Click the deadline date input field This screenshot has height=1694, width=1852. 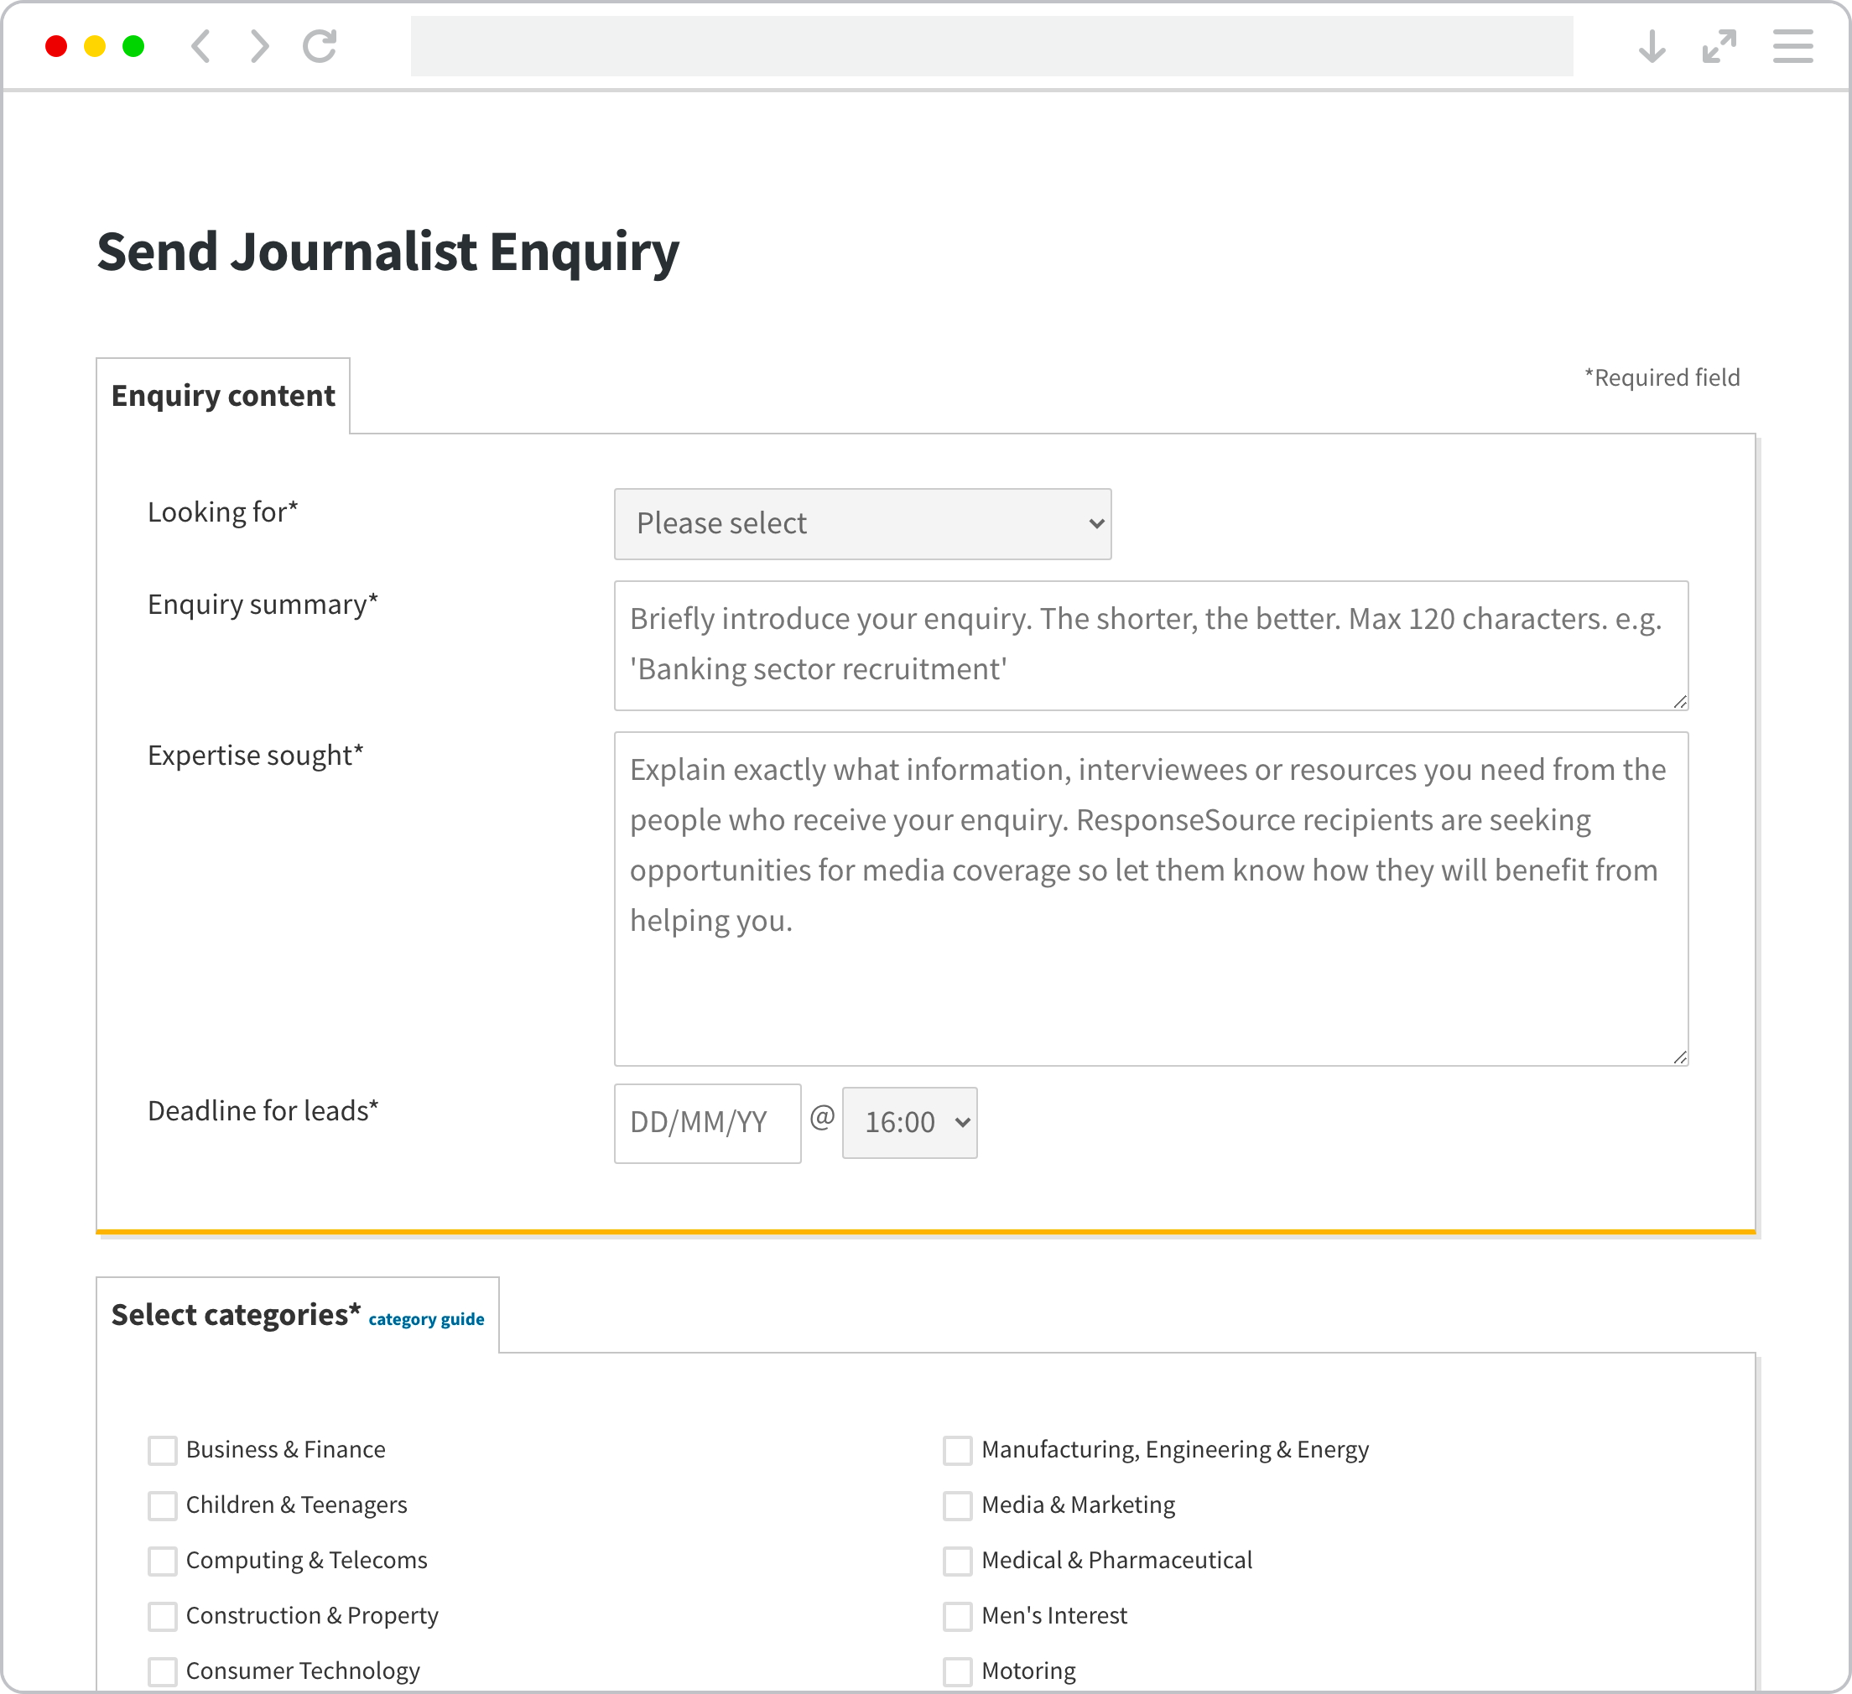coord(705,1121)
